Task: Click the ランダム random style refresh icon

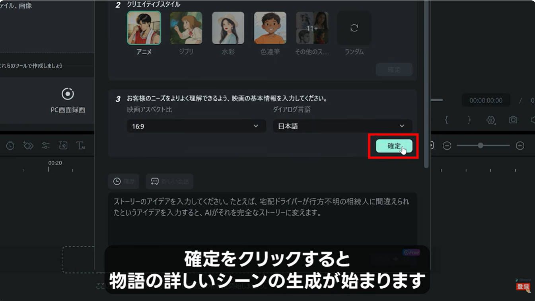Action: pyautogui.click(x=354, y=28)
